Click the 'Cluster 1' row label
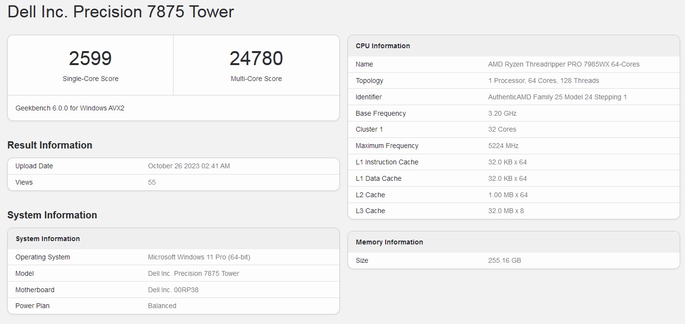 coord(369,129)
